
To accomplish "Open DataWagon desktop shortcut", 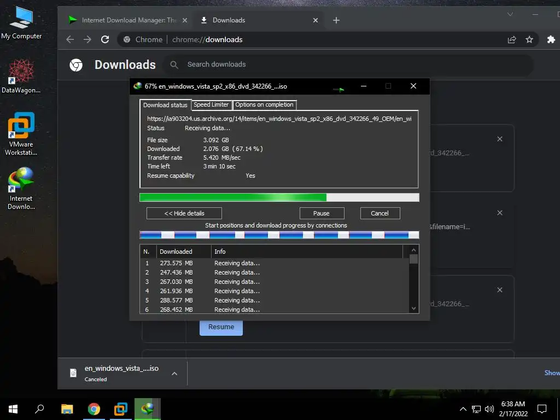I will (x=21, y=77).
